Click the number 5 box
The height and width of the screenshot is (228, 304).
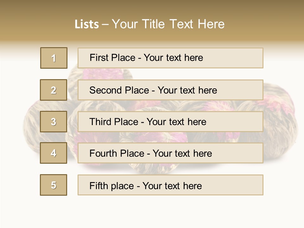[x=54, y=185]
